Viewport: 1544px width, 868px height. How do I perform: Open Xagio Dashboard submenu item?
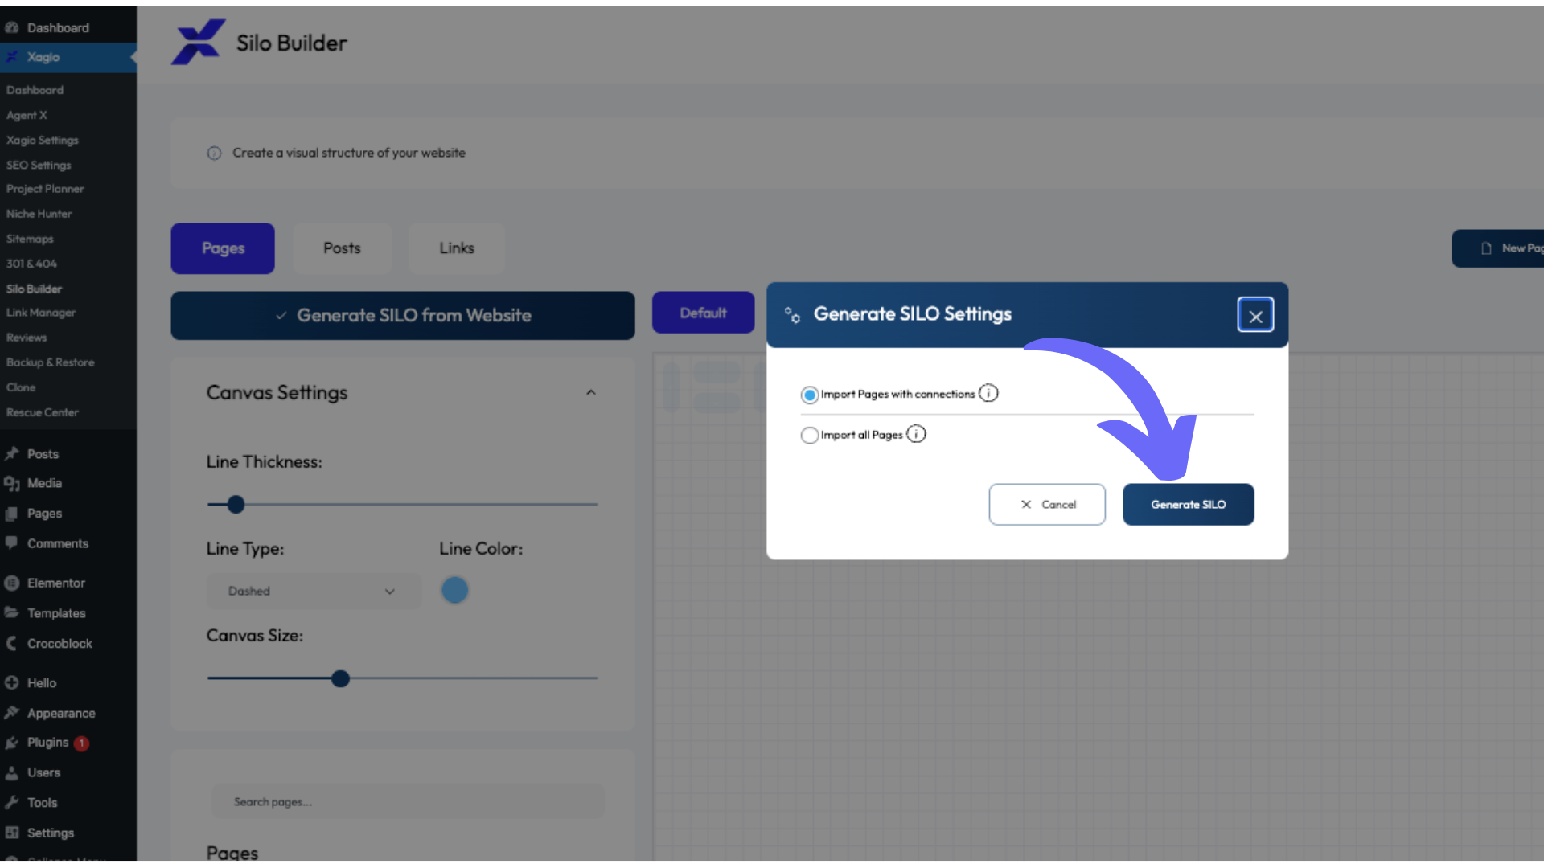(x=35, y=90)
